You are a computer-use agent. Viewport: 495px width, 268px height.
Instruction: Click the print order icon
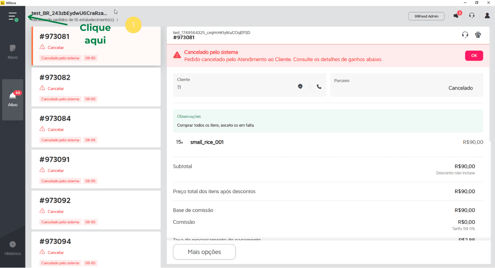point(478,35)
